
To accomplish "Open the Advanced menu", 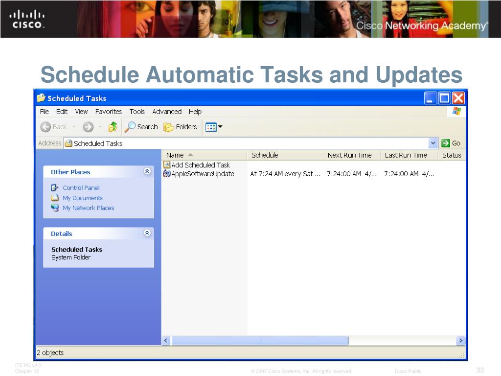I will [x=167, y=112].
